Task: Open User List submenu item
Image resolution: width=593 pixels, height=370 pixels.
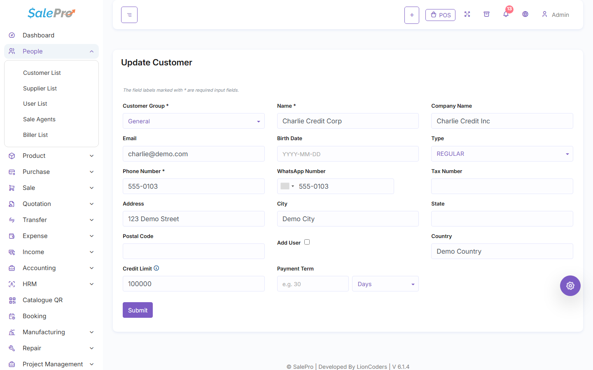Action: (35, 104)
